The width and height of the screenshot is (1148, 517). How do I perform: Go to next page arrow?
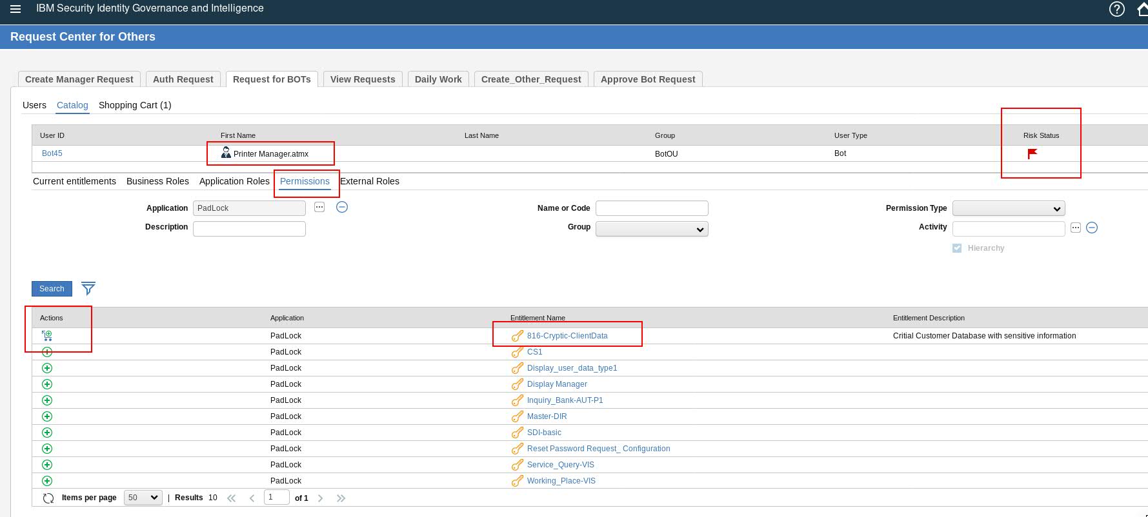[x=321, y=498]
